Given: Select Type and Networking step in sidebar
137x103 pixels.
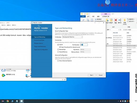Looking at the screenshot, I should pyautogui.click(x=42, y=37).
